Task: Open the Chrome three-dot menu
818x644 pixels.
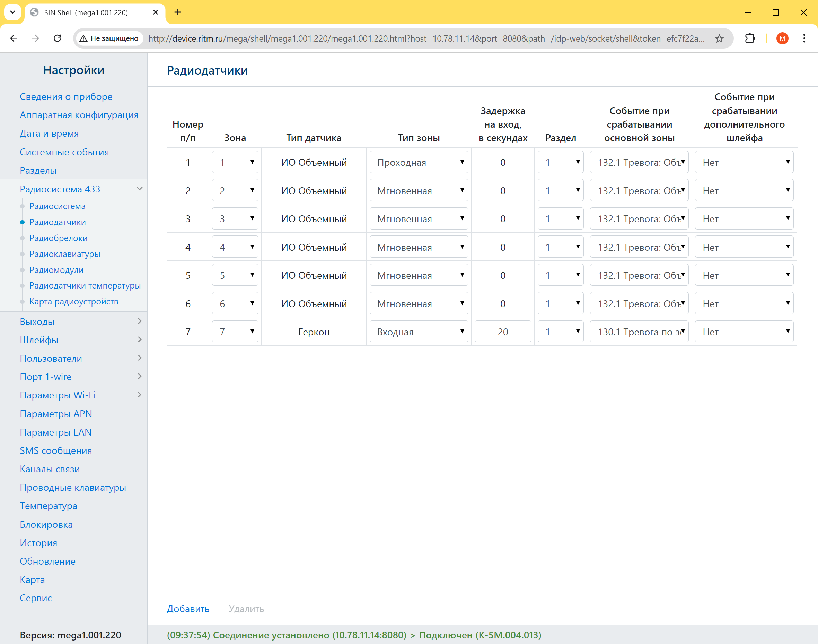Action: [804, 38]
